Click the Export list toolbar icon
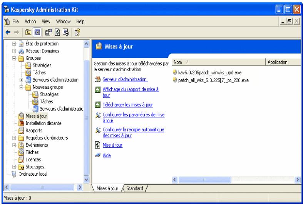 tap(66, 32)
